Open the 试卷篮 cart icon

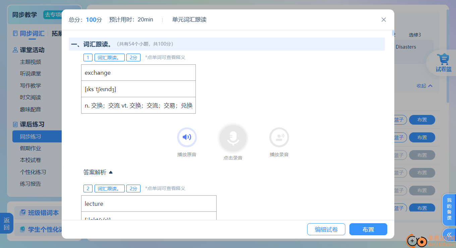pyautogui.click(x=444, y=62)
